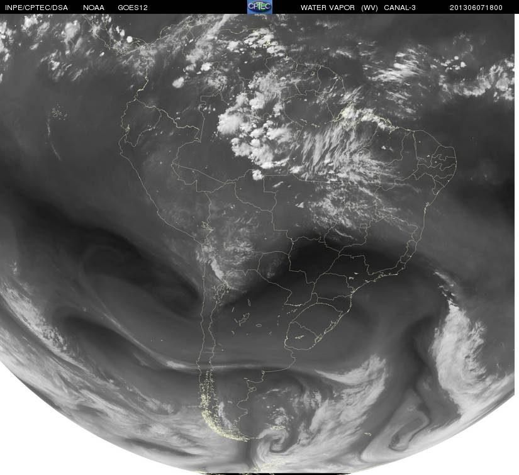The width and height of the screenshot is (519, 475).
Task: Click the WATER VAPOR label
Action: [x=328, y=8]
